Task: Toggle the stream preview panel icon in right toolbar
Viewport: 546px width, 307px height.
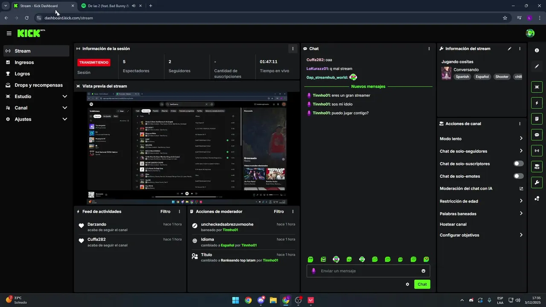Action: click(537, 87)
